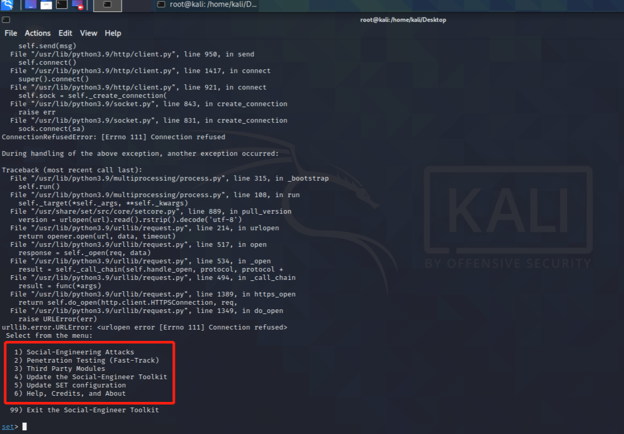Click the 'return self.do_open(http.client.HTTPSConnection' line
The image size is (624, 434).
coord(128,303)
